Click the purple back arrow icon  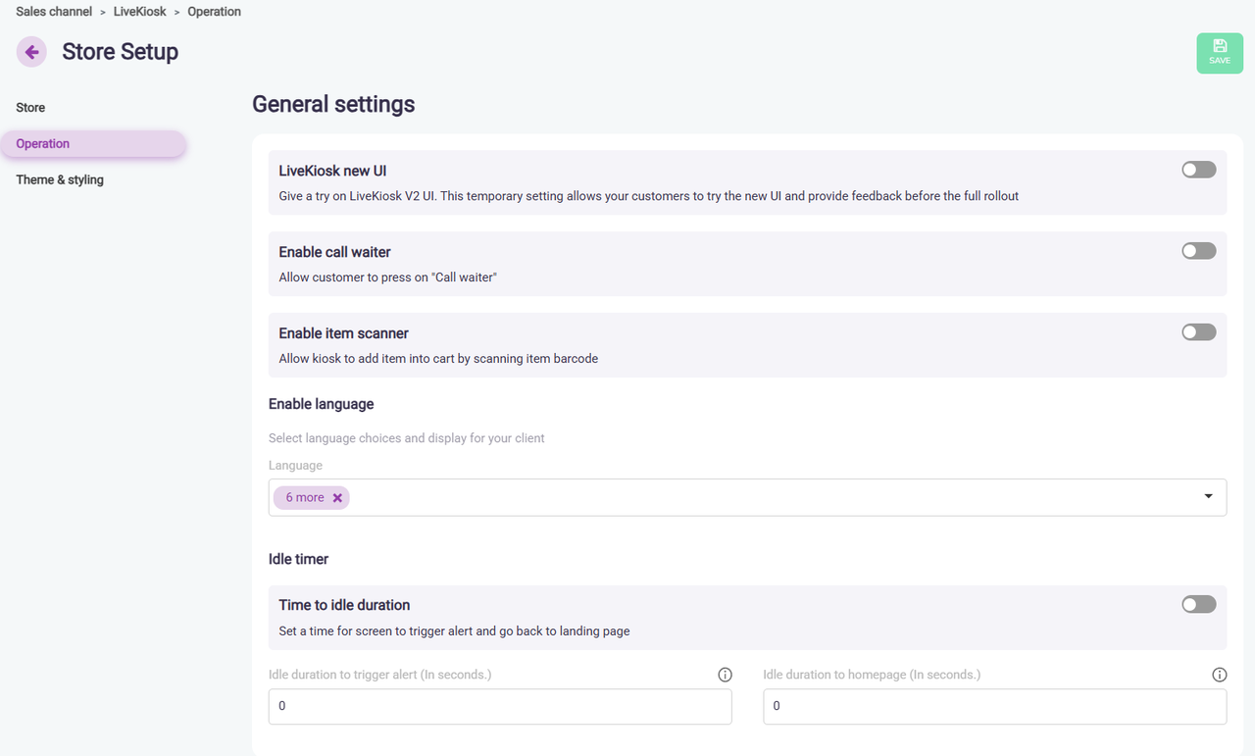coord(31,52)
